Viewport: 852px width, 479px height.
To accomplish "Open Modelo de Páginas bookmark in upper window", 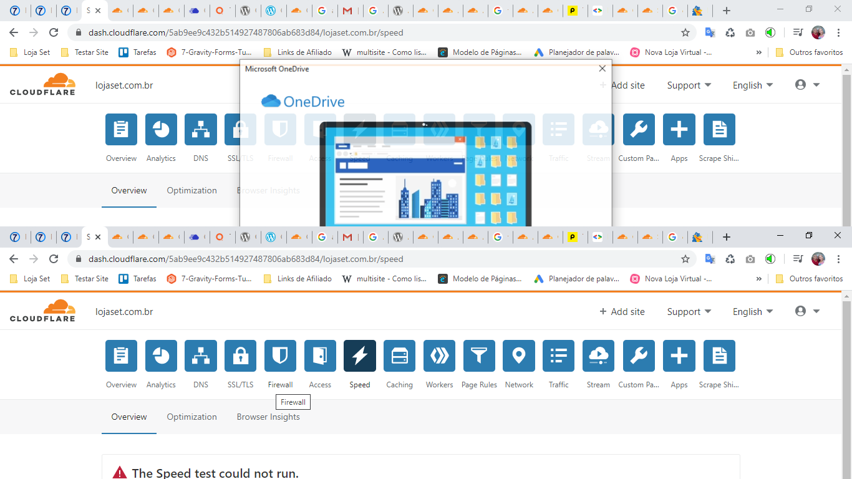I will click(x=480, y=52).
